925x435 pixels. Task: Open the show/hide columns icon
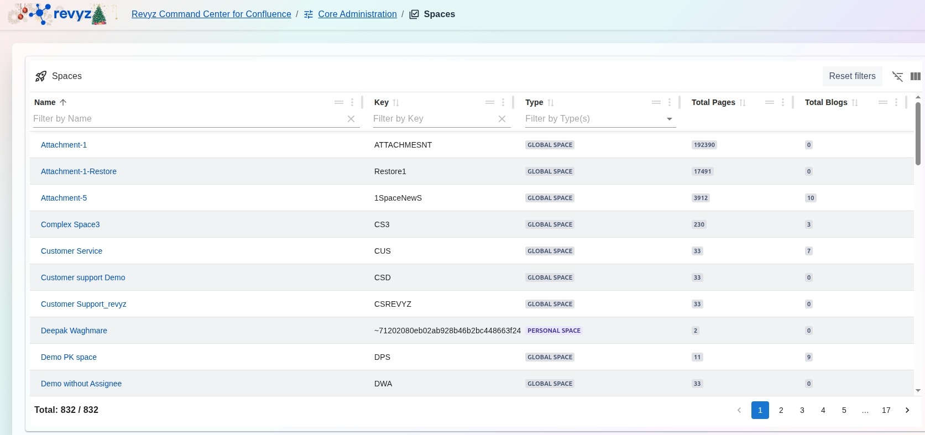click(916, 76)
